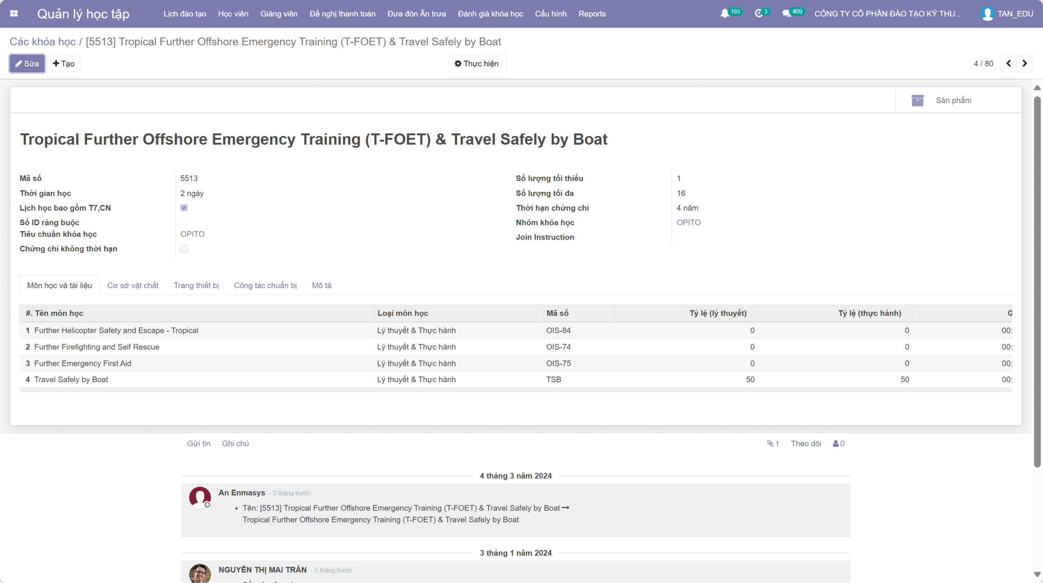Open the Thực hiện action dropdown
Viewport: 1043px width, 583px height.
[477, 64]
